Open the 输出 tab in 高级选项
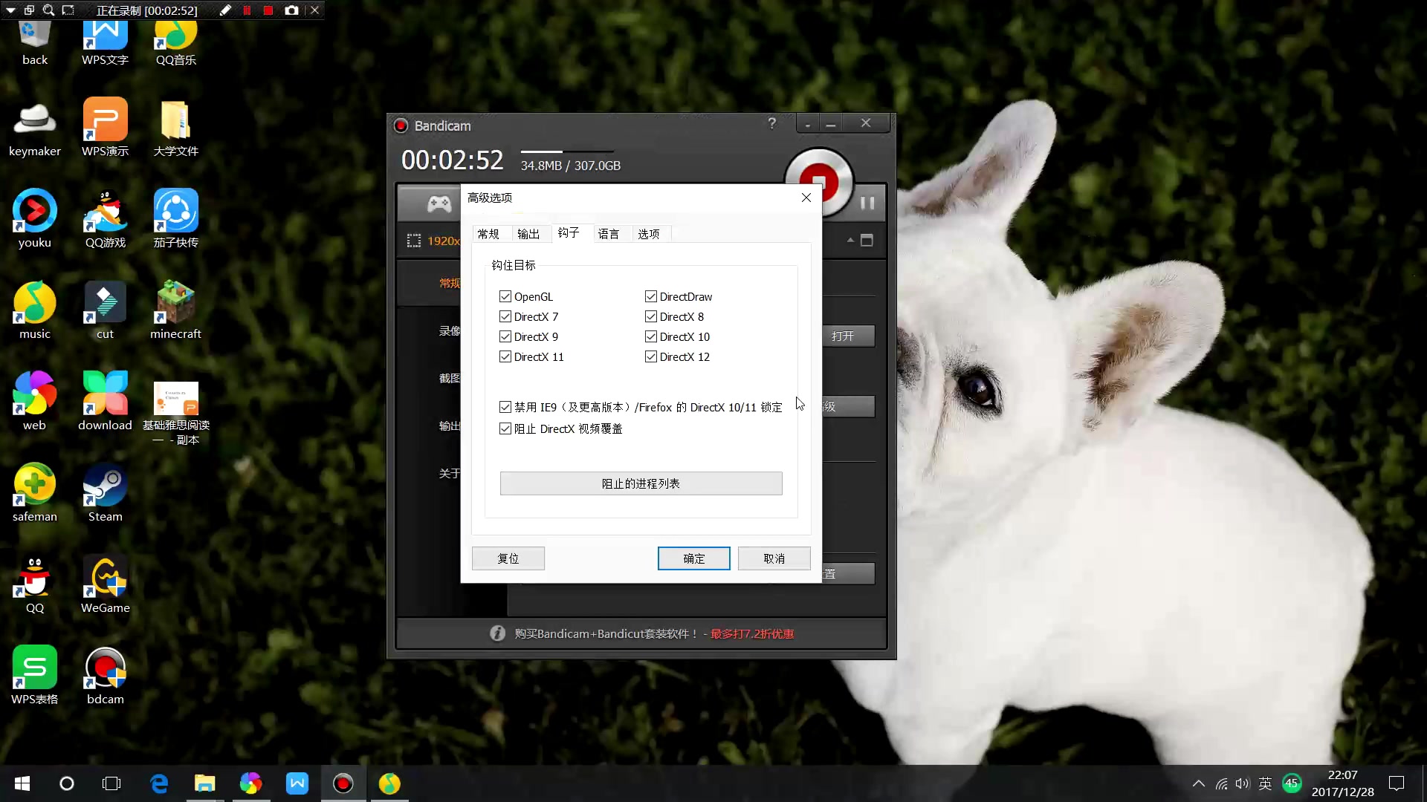Screen dimensions: 1427x802 pyautogui.click(x=528, y=234)
